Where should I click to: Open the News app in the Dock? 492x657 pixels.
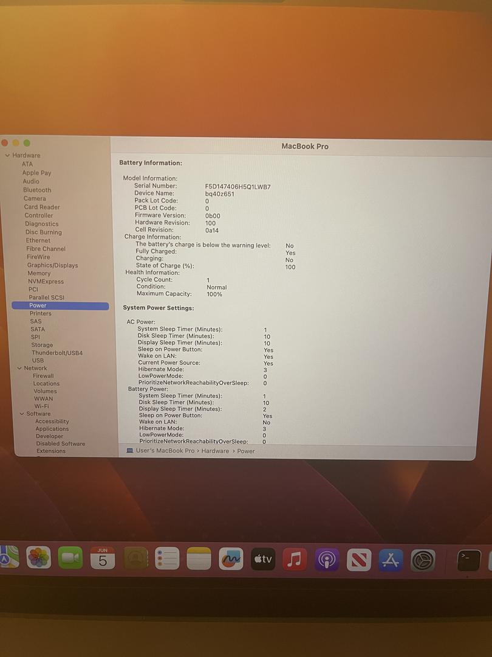tap(359, 560)
